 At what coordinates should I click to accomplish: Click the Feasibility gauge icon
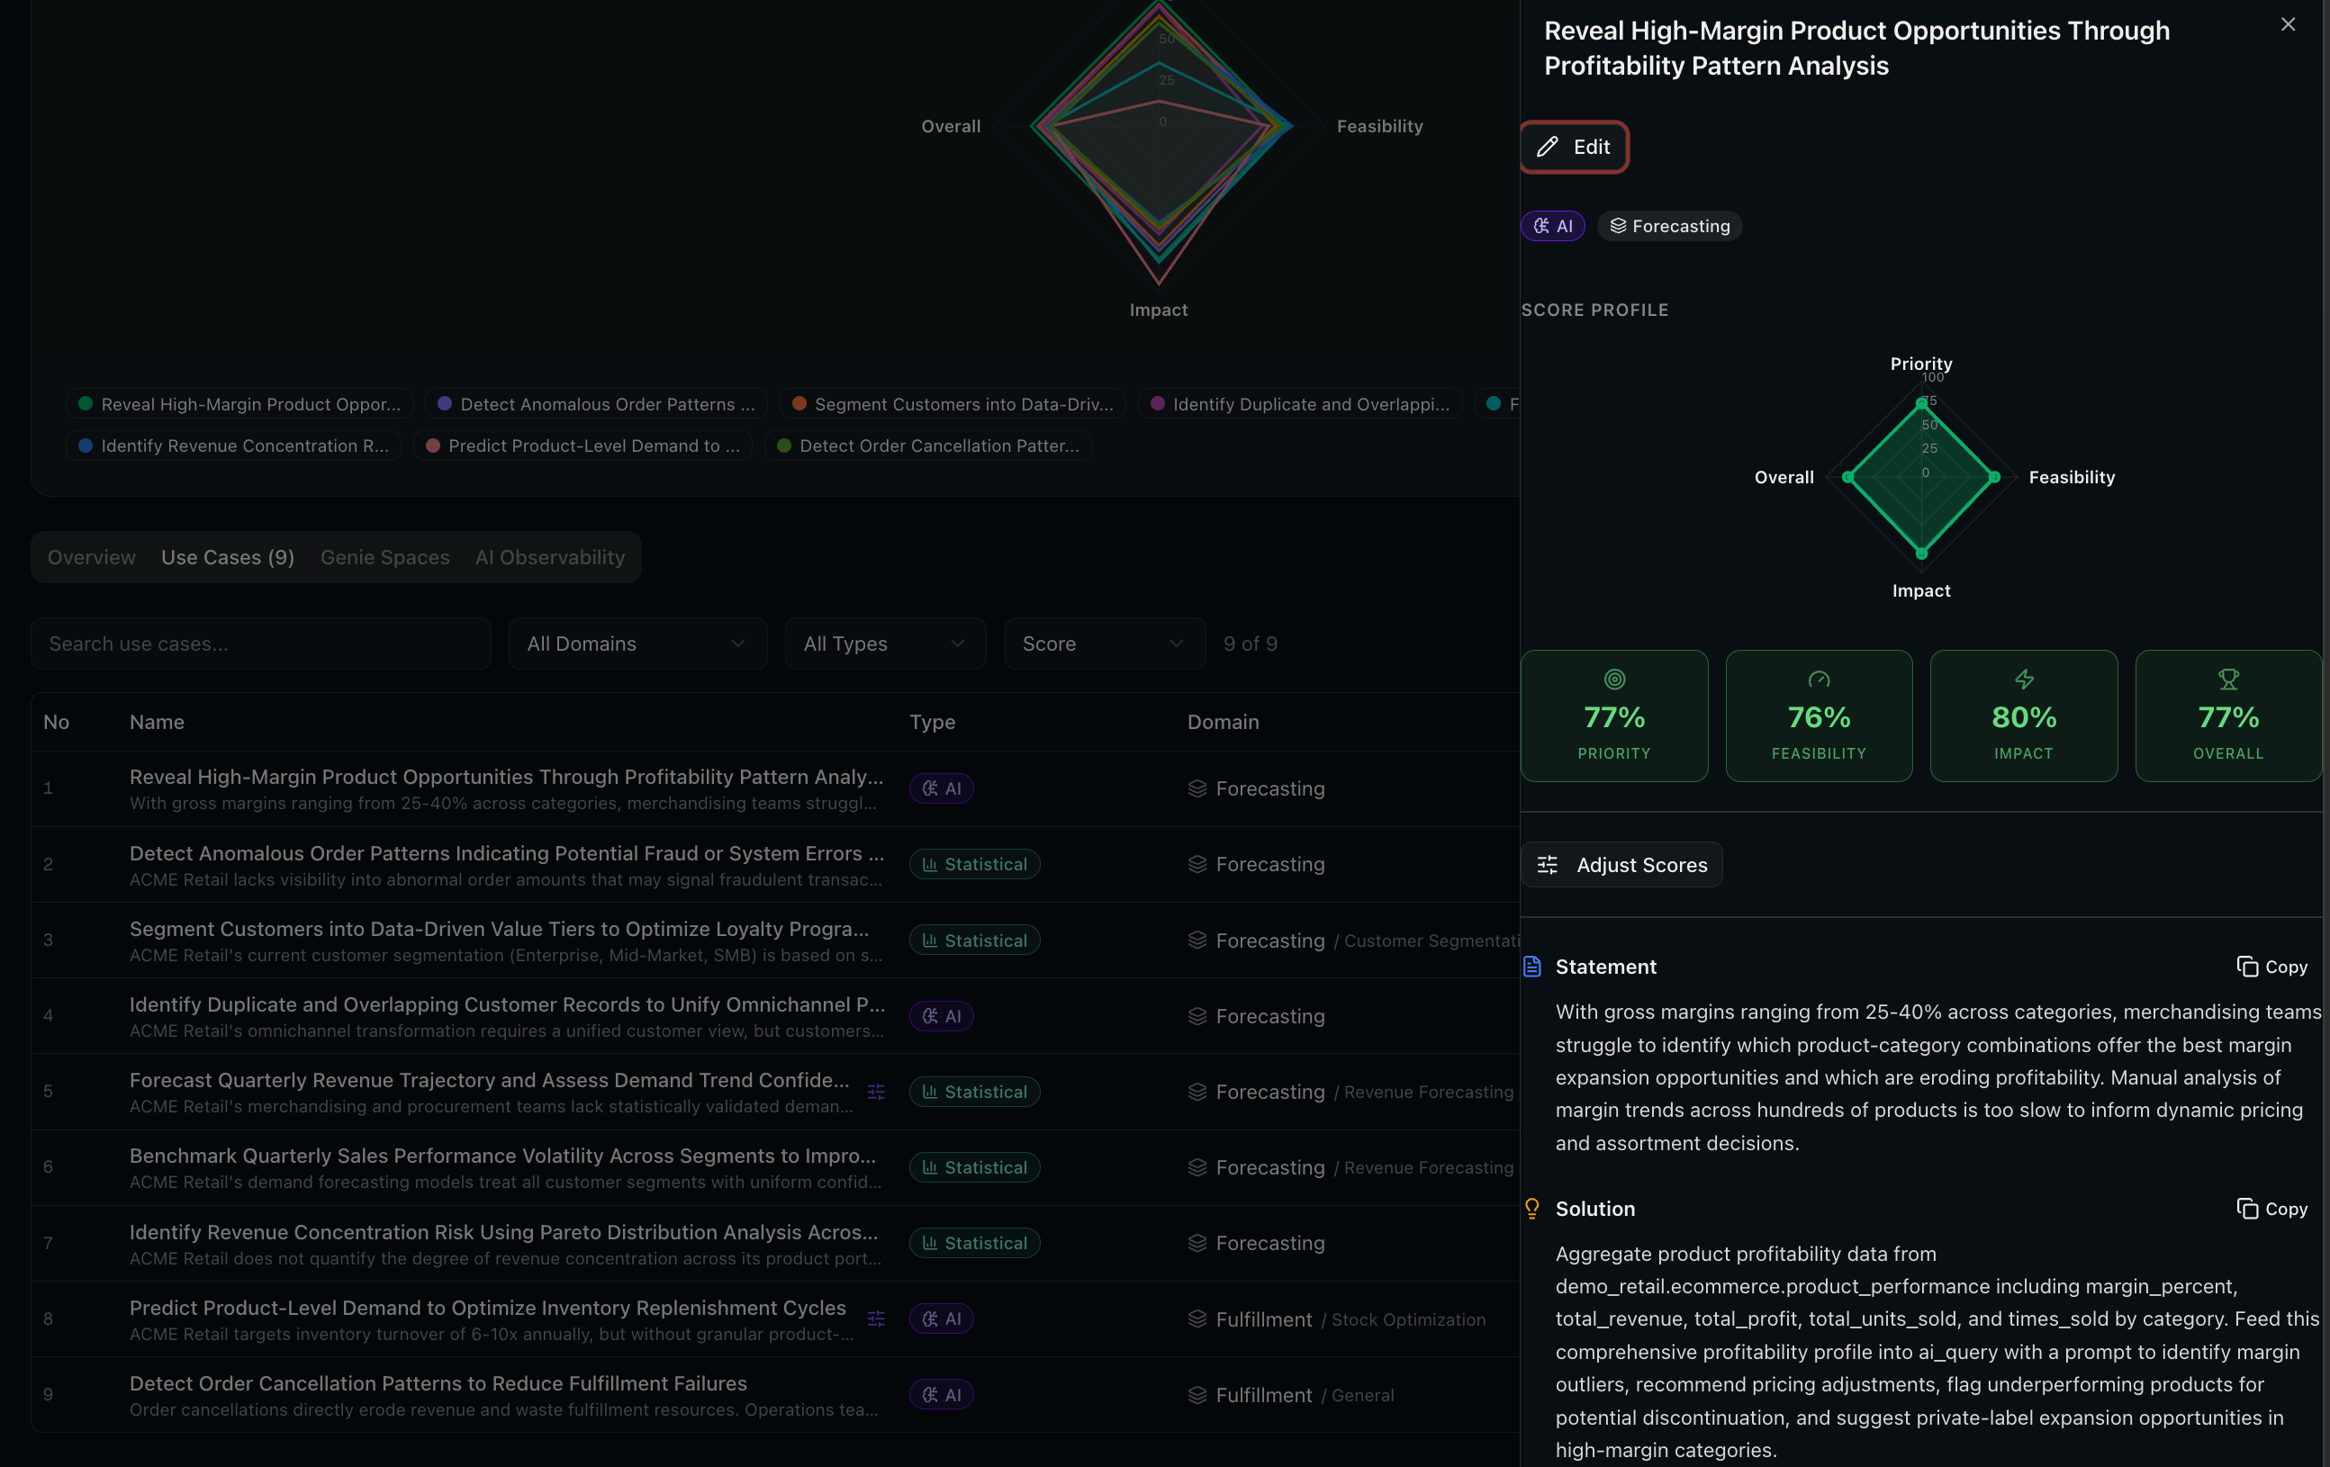[1820, 679]
